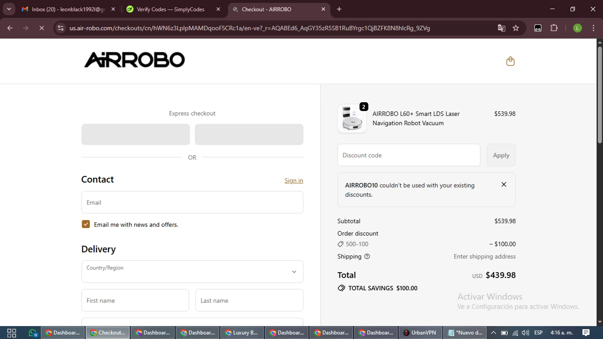Close the Verify Codes SimplyCodes tab
This screenshot has width=603, height=339.
tap(218, 9)
